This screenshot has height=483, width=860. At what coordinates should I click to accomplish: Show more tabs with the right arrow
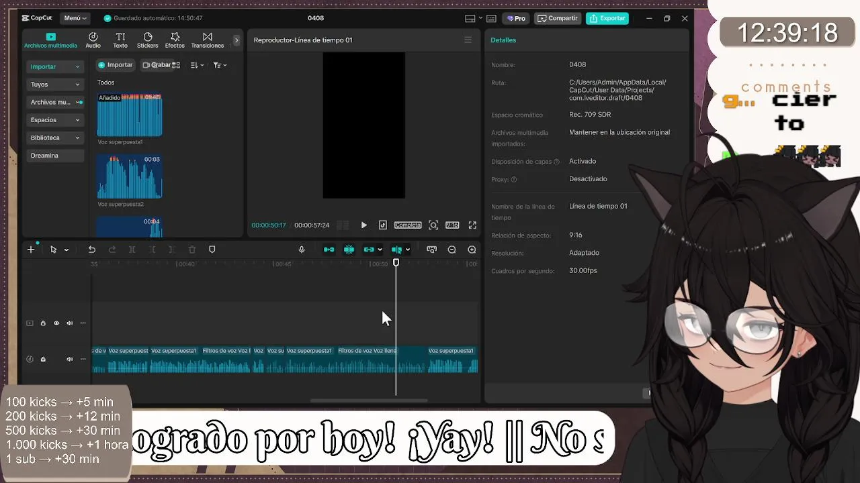tap(236, 40)
